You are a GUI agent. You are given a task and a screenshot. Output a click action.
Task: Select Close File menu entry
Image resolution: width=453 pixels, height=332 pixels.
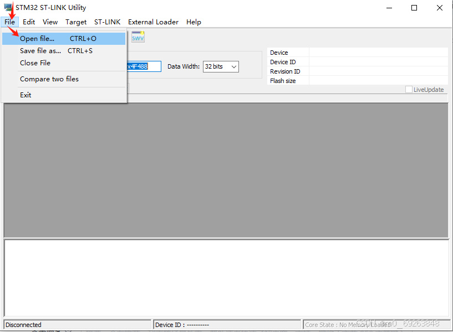pos(64,63)
